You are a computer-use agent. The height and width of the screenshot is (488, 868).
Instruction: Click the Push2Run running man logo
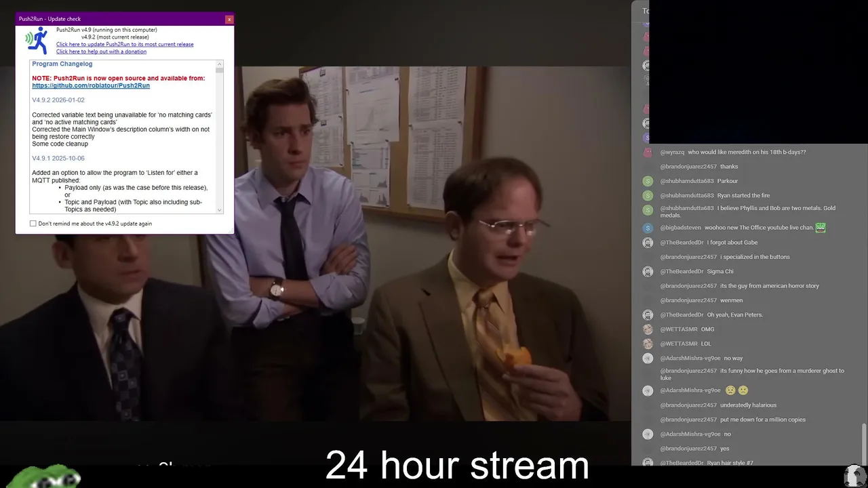(37, 41)
